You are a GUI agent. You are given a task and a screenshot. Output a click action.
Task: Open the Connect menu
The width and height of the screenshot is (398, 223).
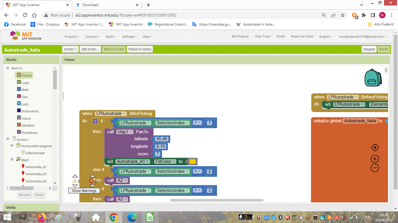click(x=92, y=37)
